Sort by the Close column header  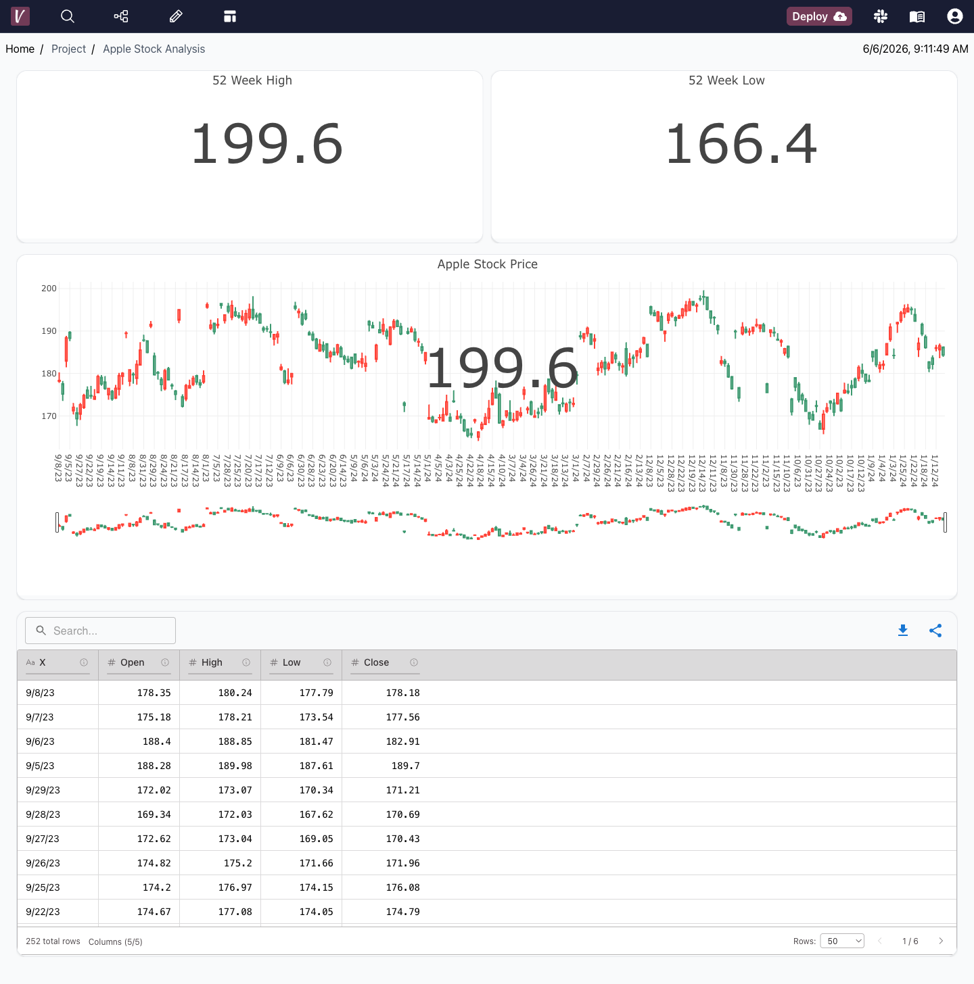[x=377, y=662]
